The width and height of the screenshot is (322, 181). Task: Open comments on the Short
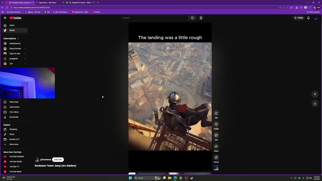coord(216,135)
